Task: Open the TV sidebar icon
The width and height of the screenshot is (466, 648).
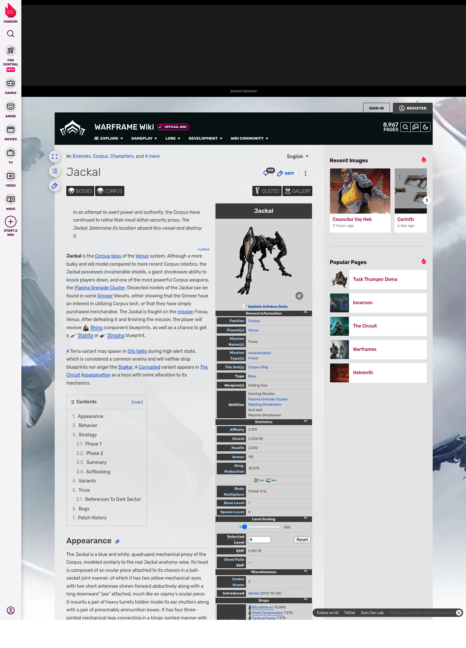Action: pyautogui.click(x=11, y=153)
